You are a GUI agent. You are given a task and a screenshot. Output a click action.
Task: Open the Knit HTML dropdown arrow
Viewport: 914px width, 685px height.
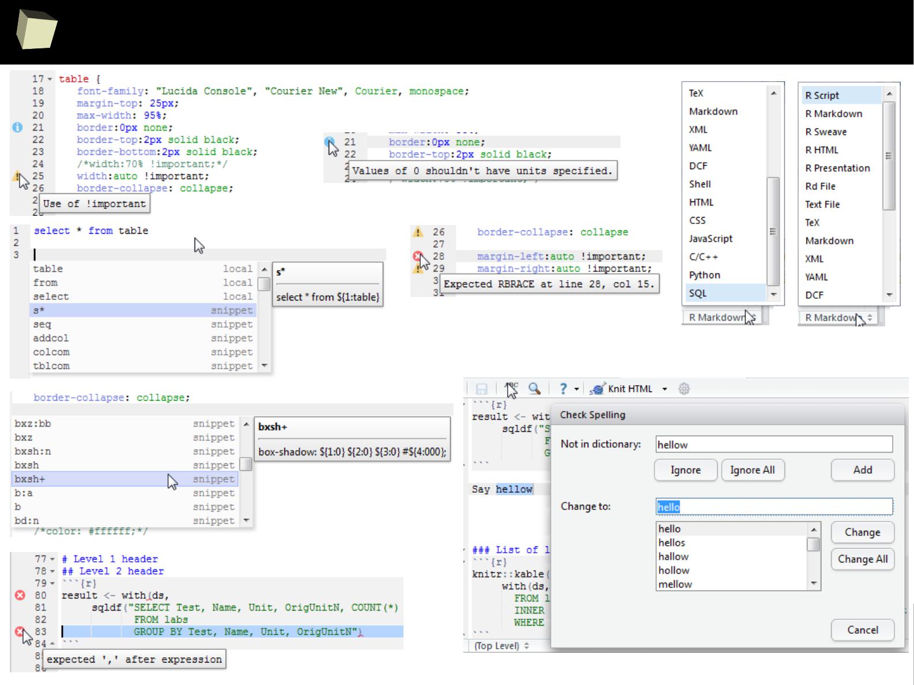665,389
